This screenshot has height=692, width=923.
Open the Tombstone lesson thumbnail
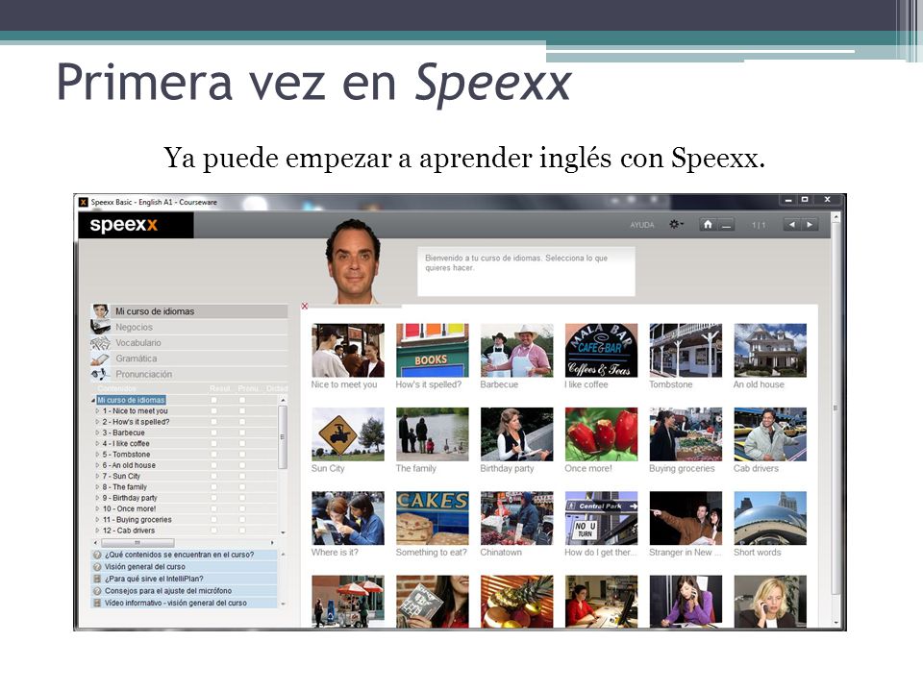point(686,350)
